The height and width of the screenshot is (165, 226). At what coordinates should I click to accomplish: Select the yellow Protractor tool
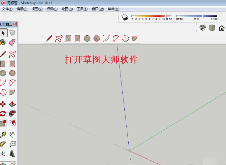[x=3, y=144]
